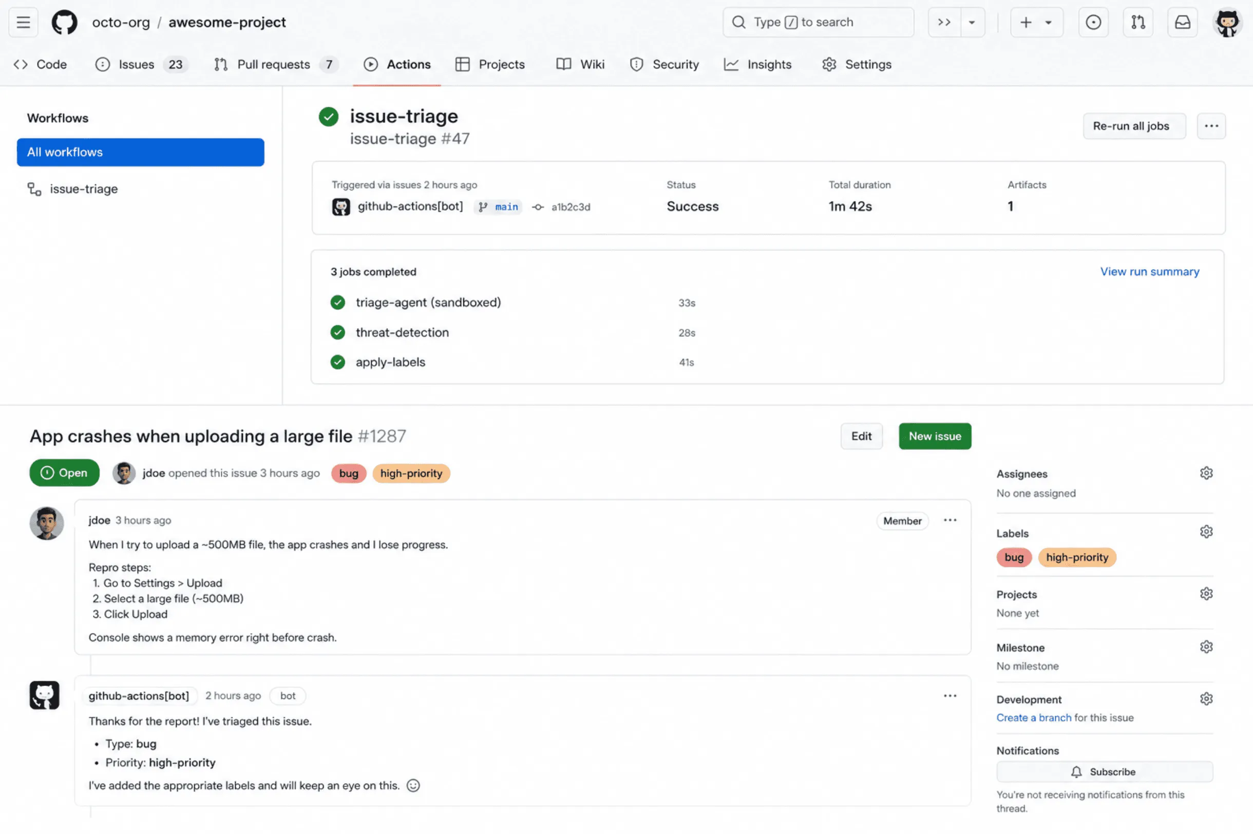Open the awesome-project repository link
Viewport: 1253px width, 834px height.
[x=227, y=23]
